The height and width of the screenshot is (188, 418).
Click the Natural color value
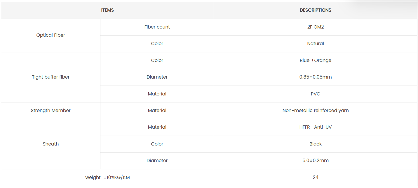(315, 44)
